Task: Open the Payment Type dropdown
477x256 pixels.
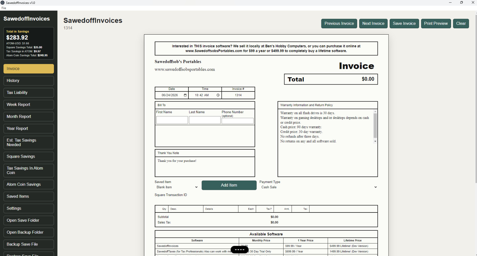Action: coord(319,187)
